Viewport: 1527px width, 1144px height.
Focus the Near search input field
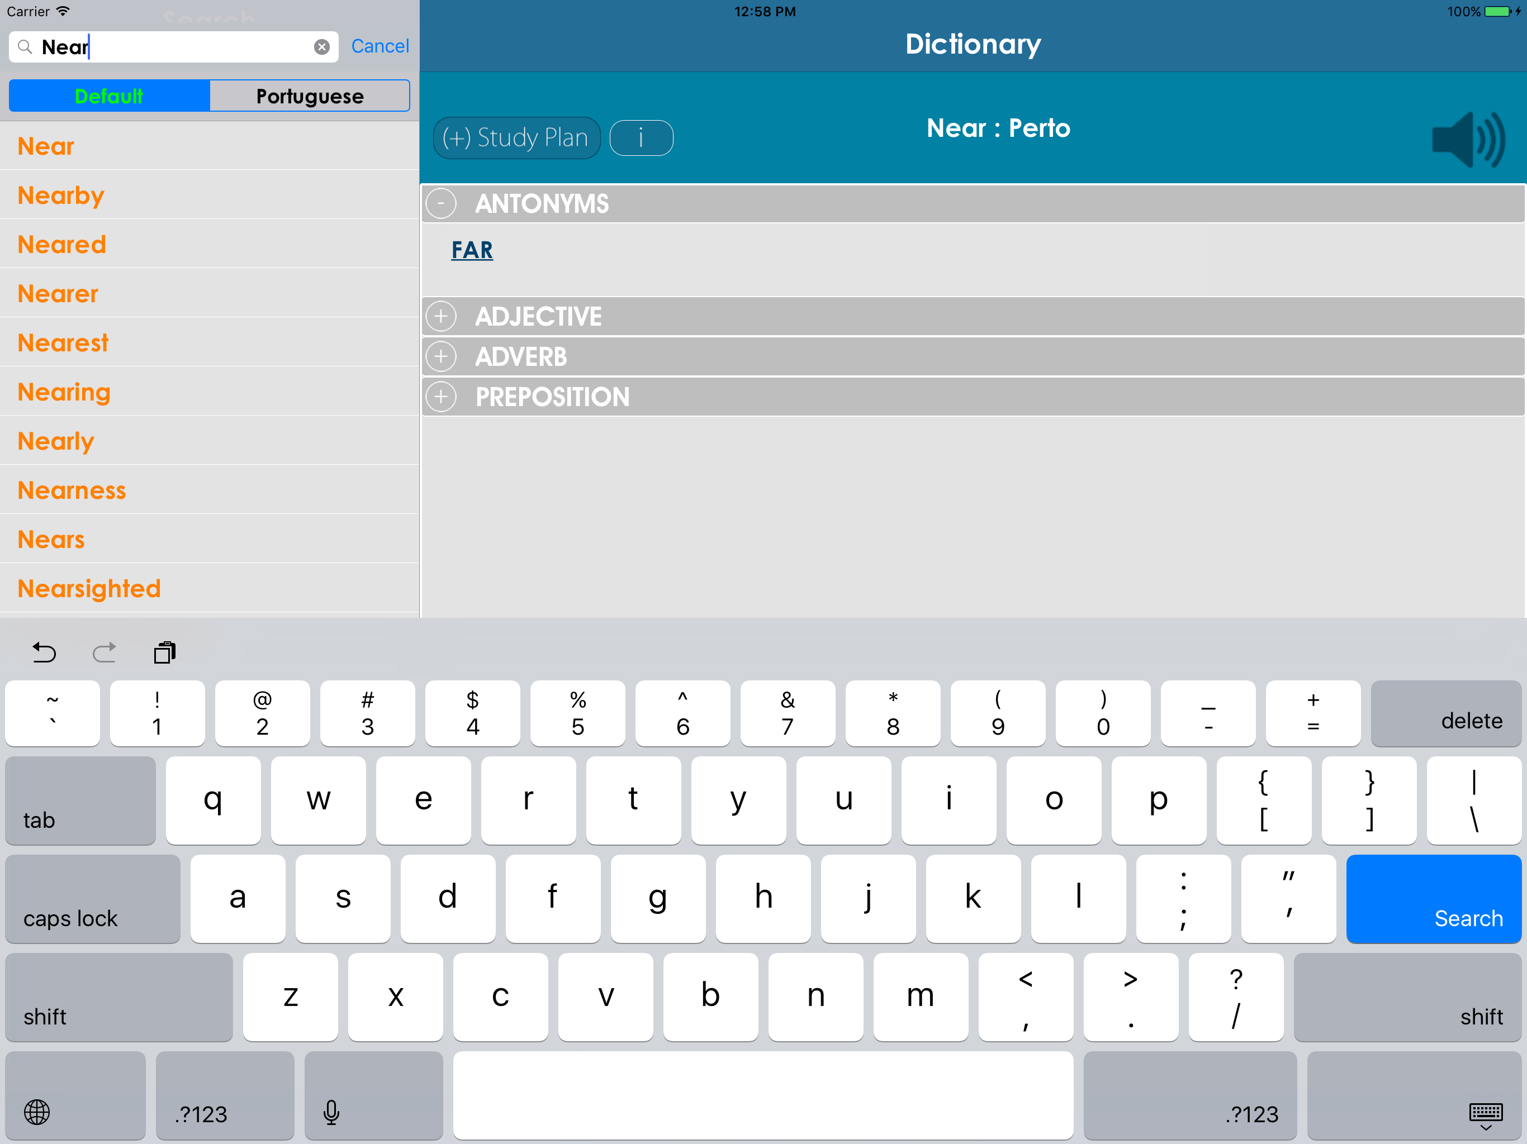174,47
